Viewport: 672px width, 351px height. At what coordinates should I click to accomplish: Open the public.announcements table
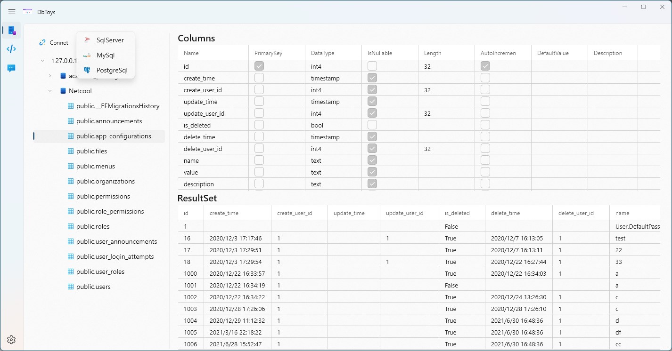109,121
